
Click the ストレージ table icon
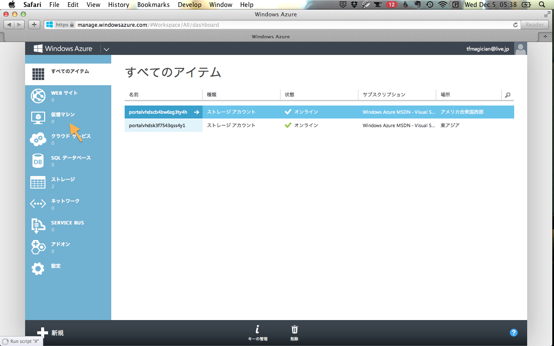point(38,183)
